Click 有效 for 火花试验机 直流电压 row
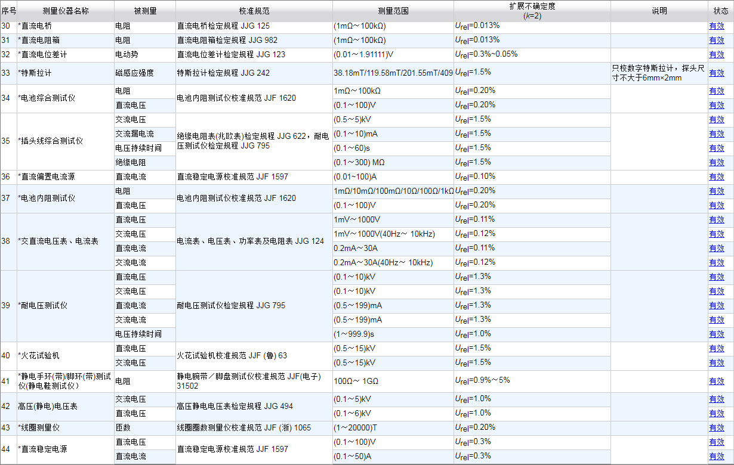 [x=716, y=349]
